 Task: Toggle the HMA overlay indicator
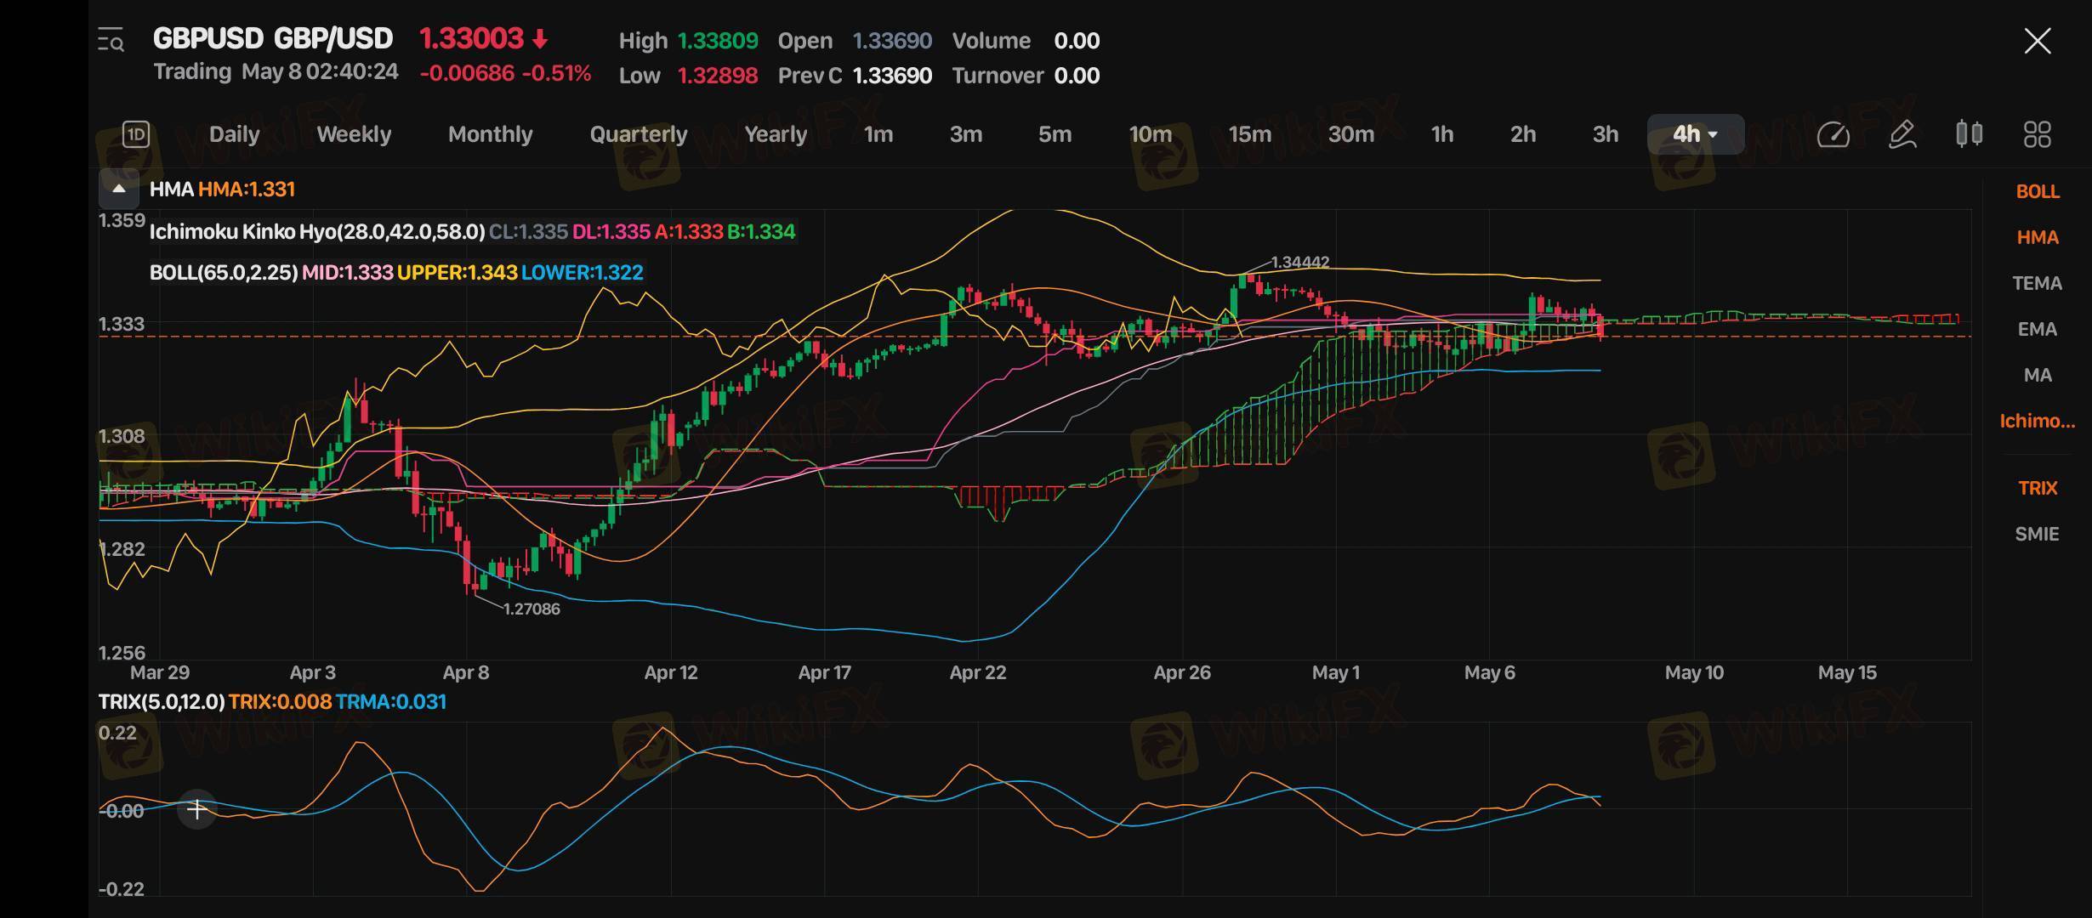pos(2037,237)
